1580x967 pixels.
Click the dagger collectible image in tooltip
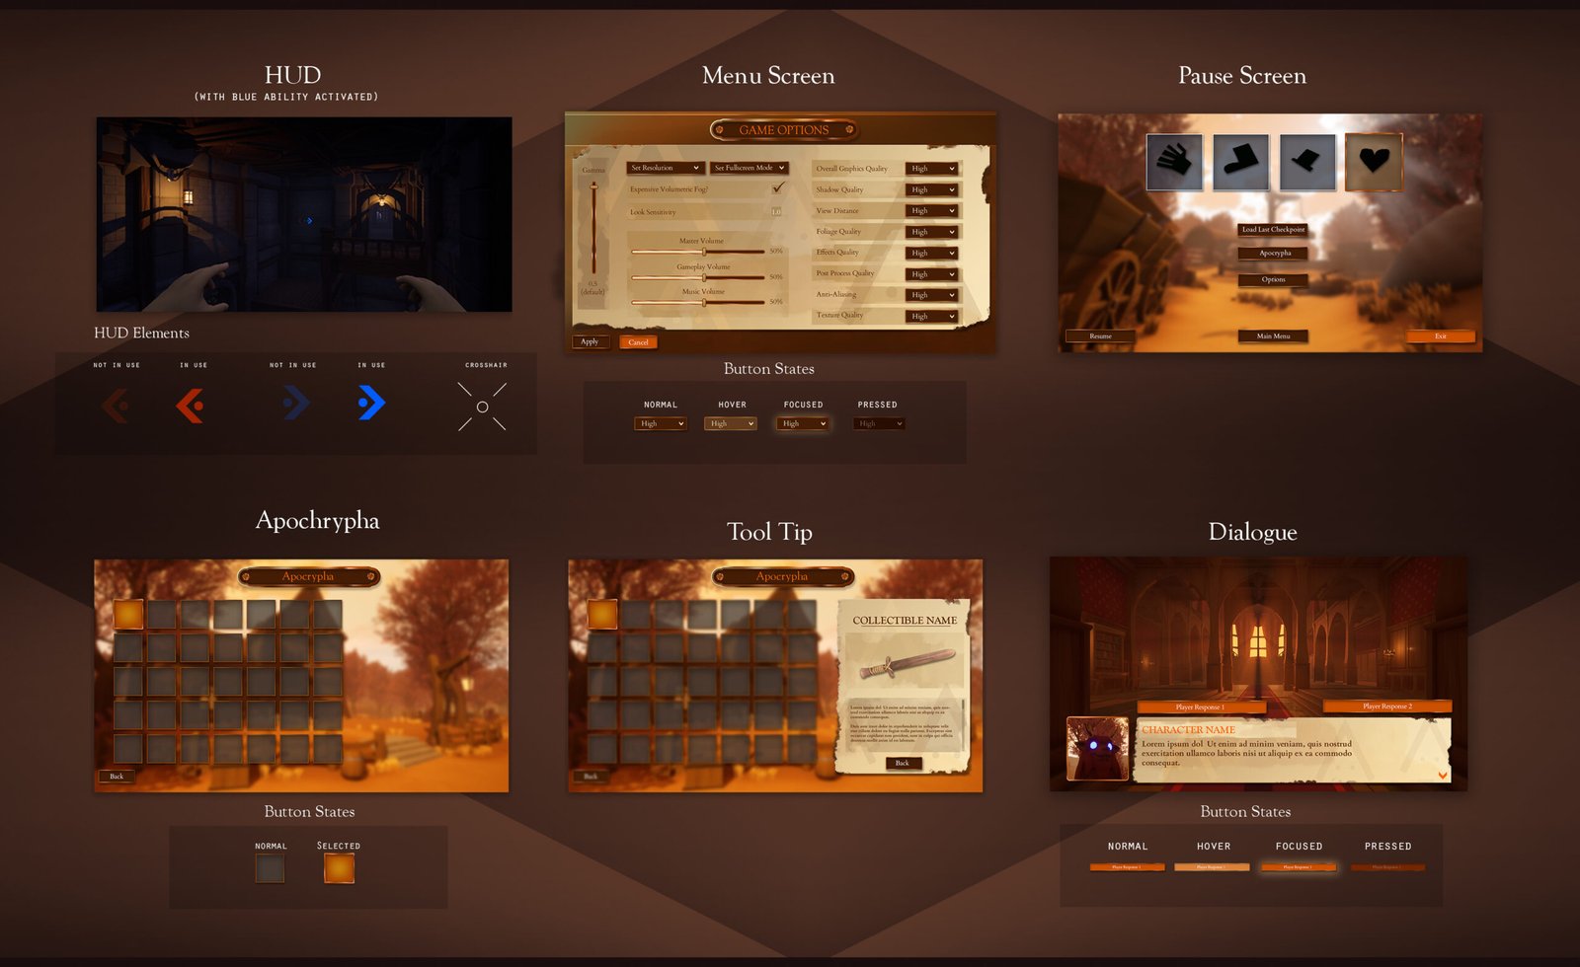907,665
